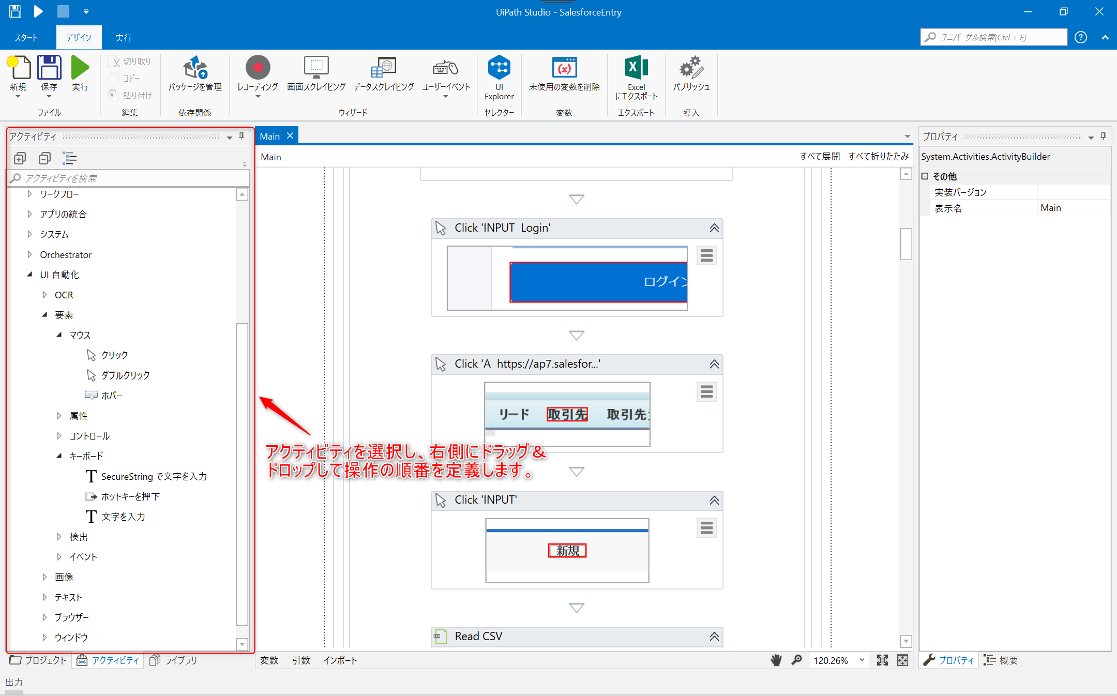This screenshot has width=1117, height=696.
Task: Click the tree view options icon in Activities
Action: click(x=69, y=158)
